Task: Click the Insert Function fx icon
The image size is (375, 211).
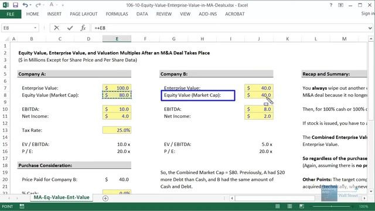Action: tap(83, 28)
